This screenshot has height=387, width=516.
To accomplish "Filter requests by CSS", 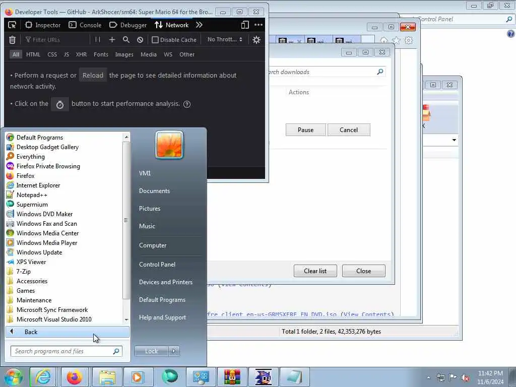I will (52, 54).
